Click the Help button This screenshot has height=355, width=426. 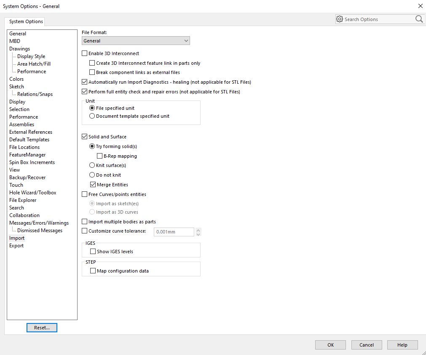(402, 345)
